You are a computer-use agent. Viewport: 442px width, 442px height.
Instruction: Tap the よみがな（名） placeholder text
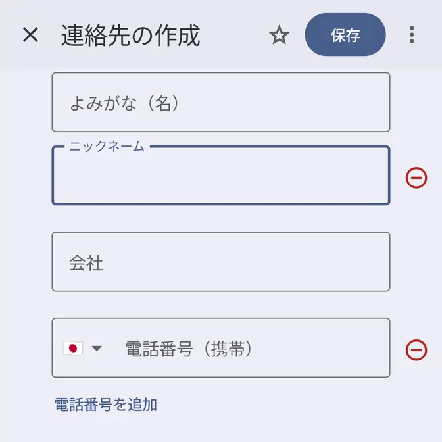(124, 103)
